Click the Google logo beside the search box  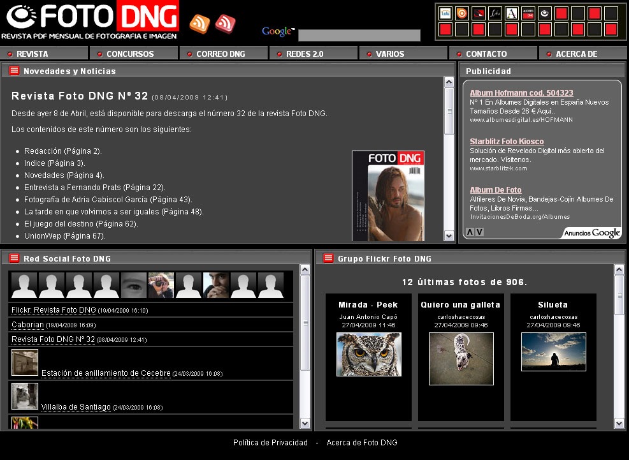[x=278, y=31]
